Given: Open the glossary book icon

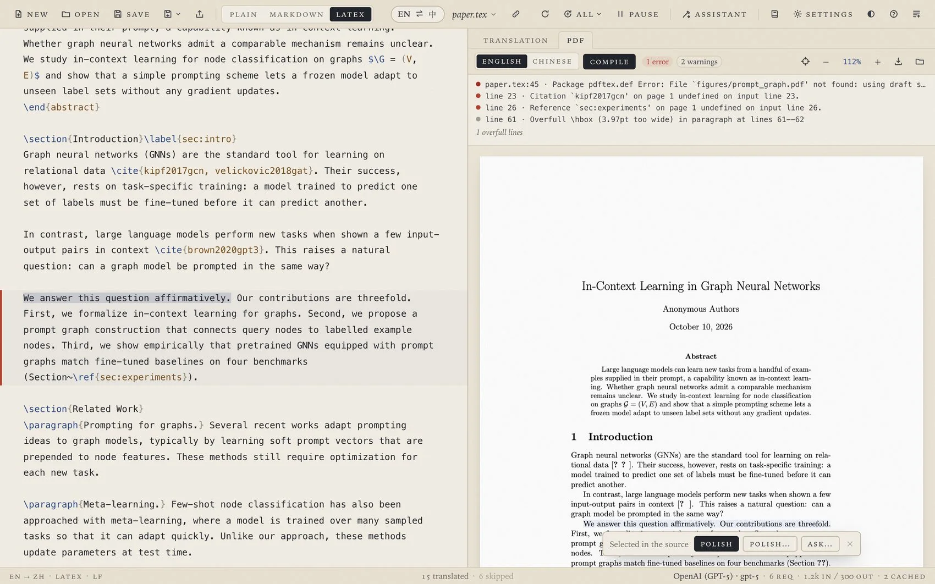Looking at the screenshot, I should pyautogui.click(x=774, y=14).
